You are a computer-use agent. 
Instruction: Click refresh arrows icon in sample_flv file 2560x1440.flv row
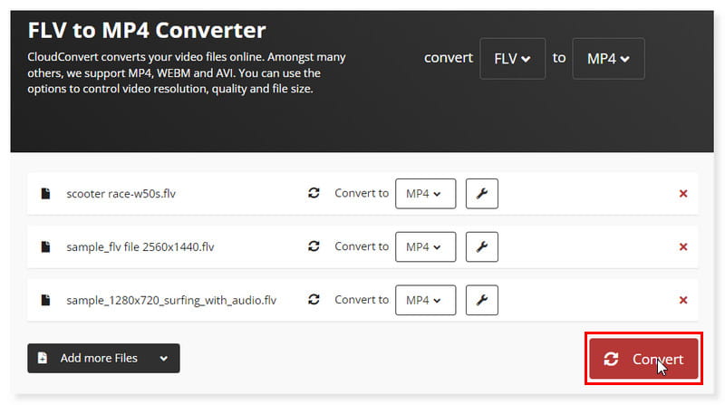pyautogui.click(x=314, y=246)
